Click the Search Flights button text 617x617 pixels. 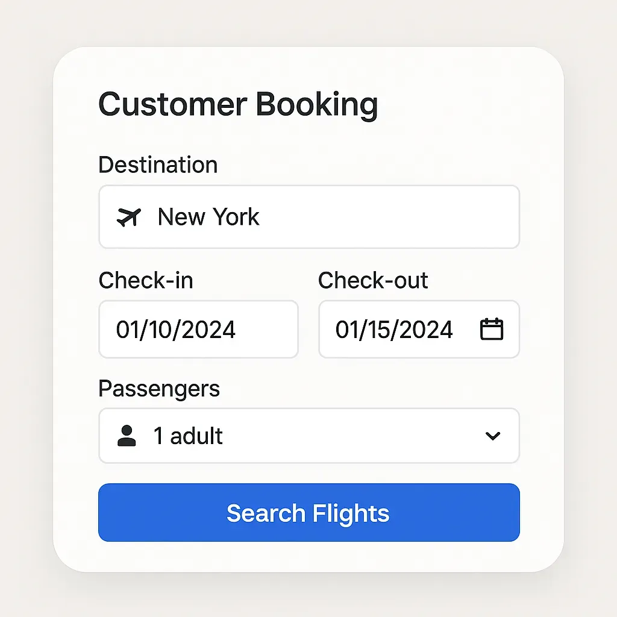tap(308, 513)
